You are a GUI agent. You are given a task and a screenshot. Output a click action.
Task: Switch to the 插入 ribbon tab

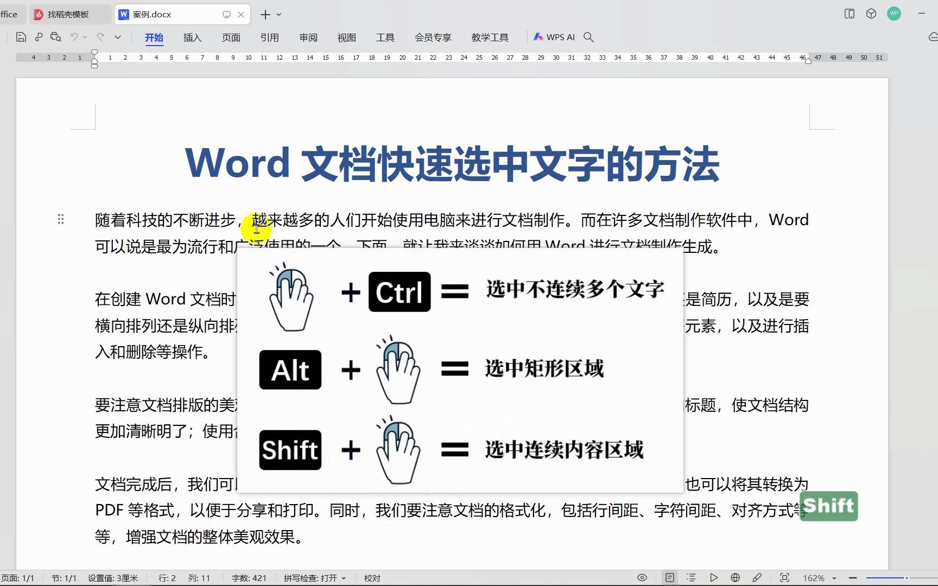tap(192, 37)
